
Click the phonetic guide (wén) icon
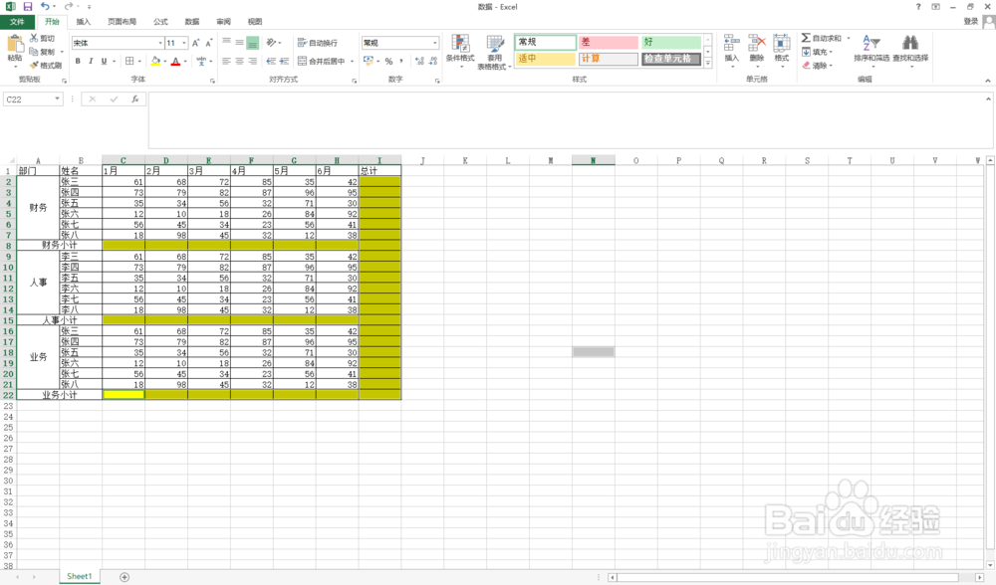201,61
